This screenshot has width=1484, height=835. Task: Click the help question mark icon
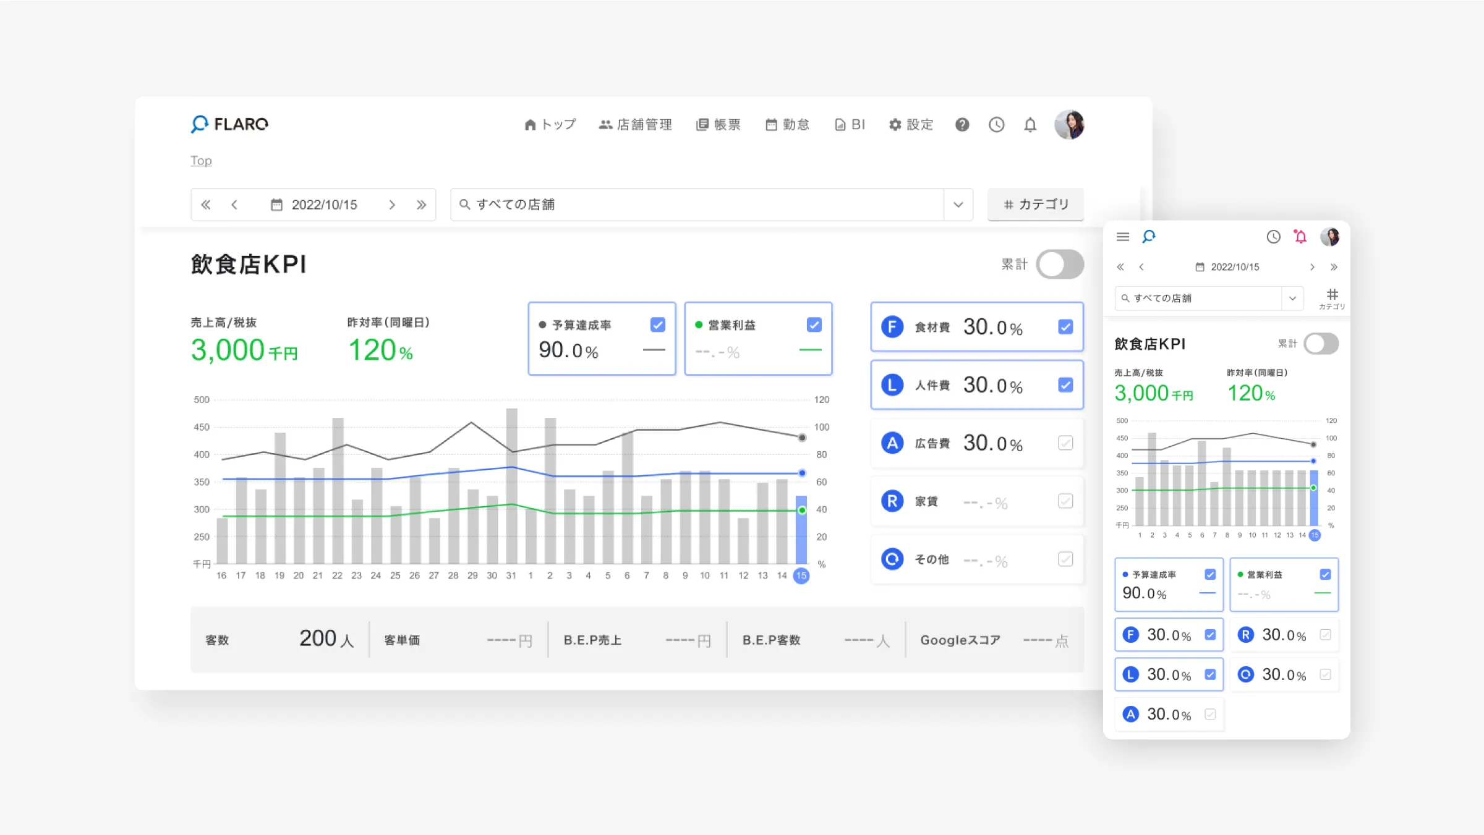click(962, 125)
